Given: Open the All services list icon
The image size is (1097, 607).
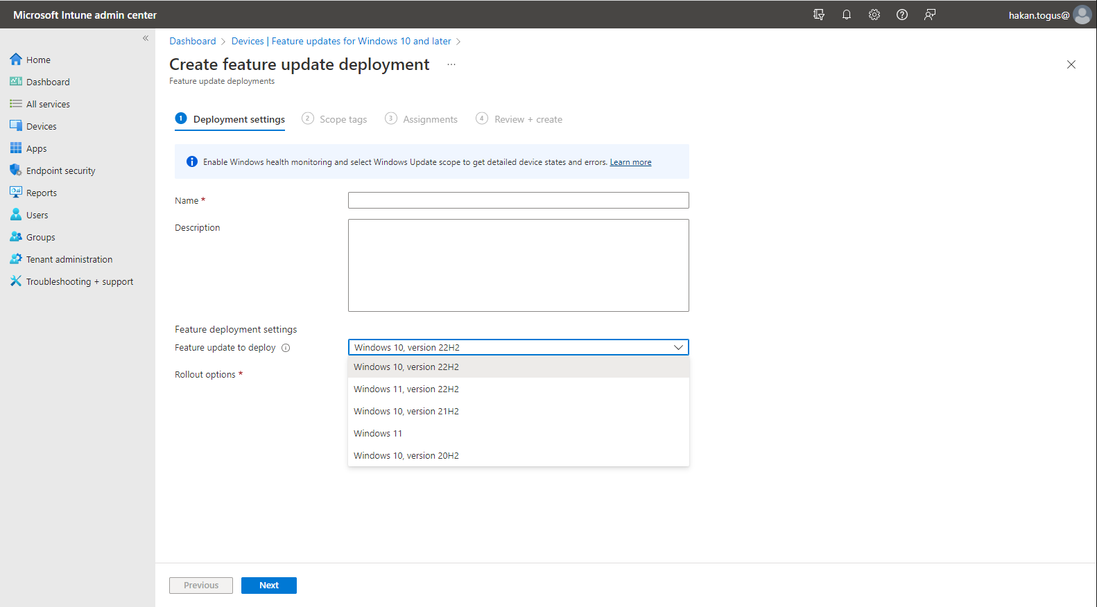Looking at the screenshot, I should point(16,104).
